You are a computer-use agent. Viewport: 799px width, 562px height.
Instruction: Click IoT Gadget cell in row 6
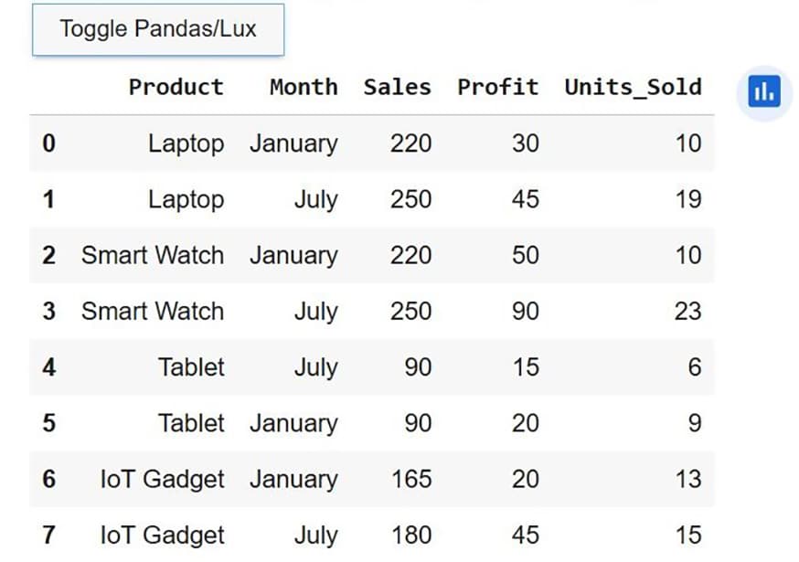point(162,479)
